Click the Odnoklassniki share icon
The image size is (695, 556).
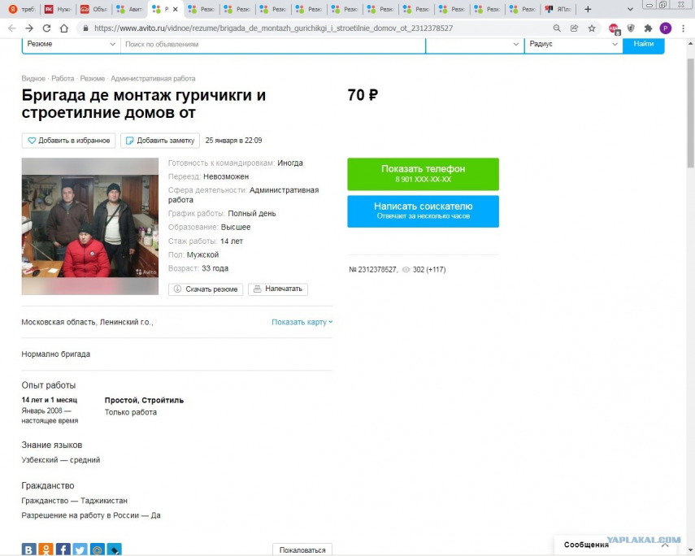[x=46, y=549]
